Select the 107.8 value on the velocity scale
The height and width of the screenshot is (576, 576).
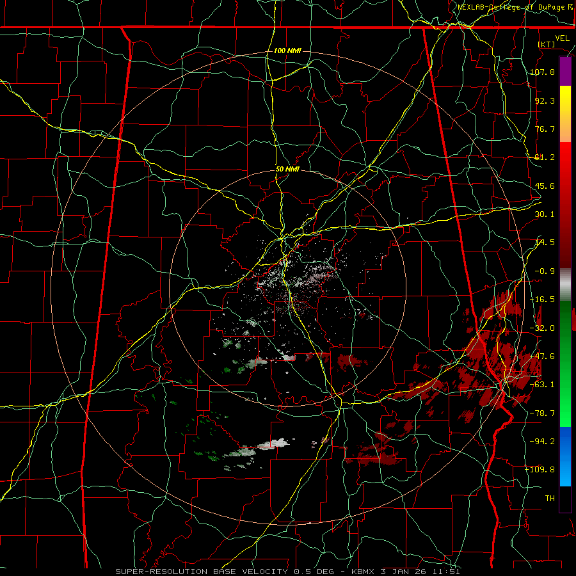(542, 72)
